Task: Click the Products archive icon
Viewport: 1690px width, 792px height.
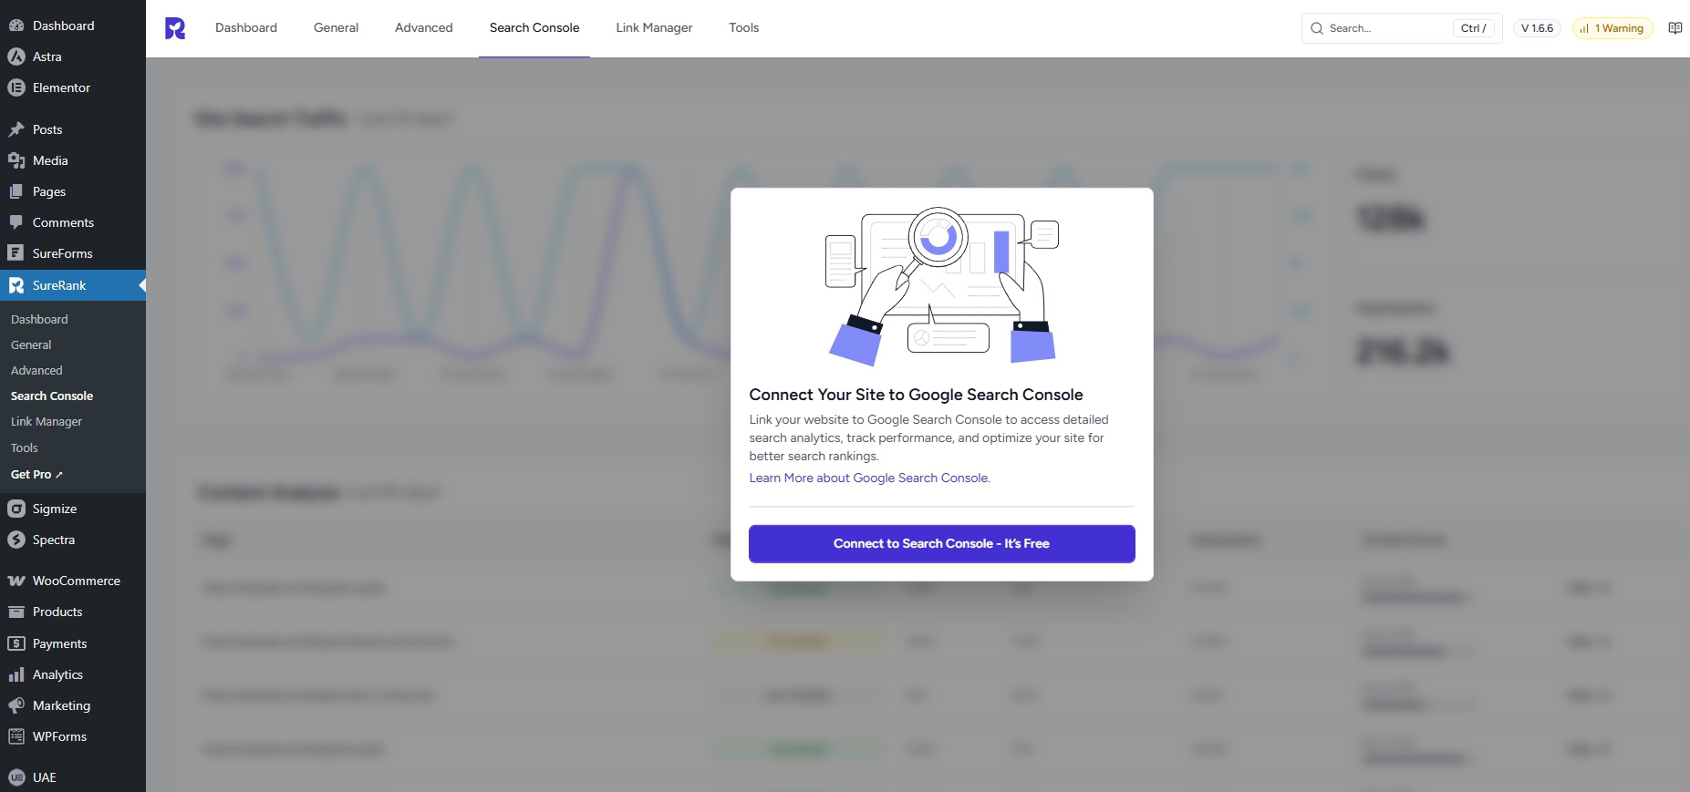Action: [x=16, y=612]
